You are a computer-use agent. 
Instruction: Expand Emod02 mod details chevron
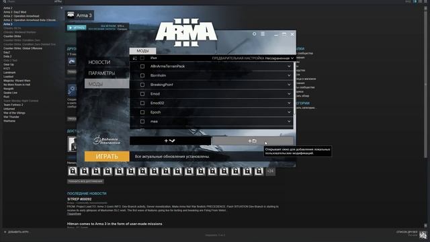click(289, 103)
